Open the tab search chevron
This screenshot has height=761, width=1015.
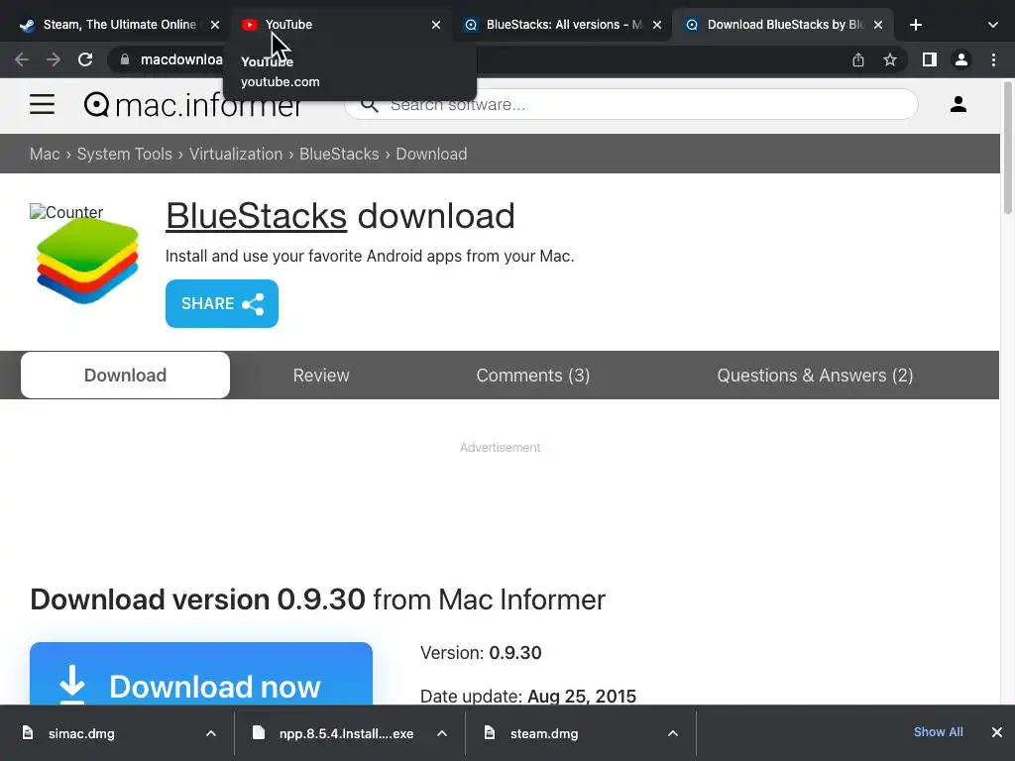pos(992,25)
